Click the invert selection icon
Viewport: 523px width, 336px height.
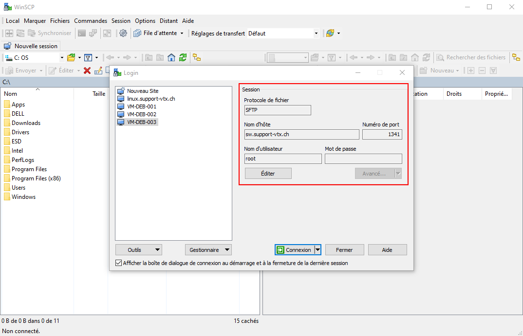click(x=493, y=71)
